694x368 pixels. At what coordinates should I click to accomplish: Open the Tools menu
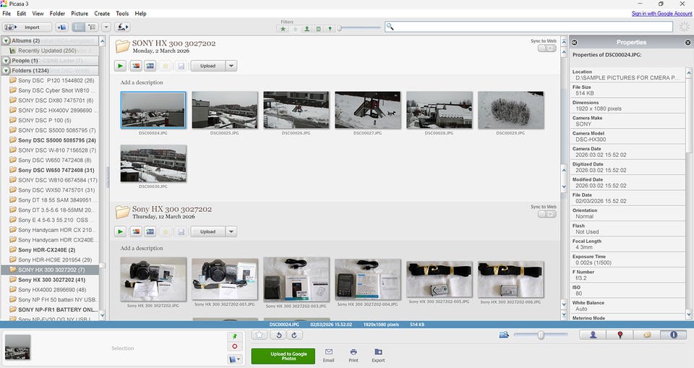[x=122, y=13]
